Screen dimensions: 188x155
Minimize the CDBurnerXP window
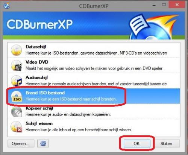(x=154, y=5)
